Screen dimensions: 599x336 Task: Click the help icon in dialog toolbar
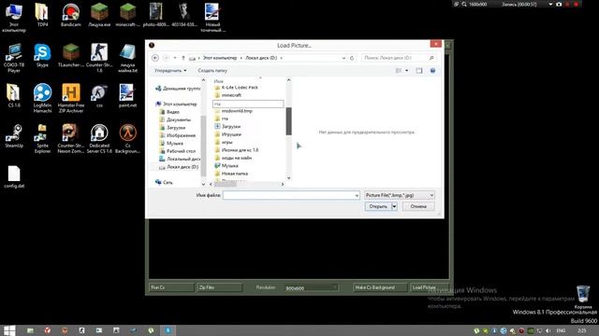click(432, 71)
